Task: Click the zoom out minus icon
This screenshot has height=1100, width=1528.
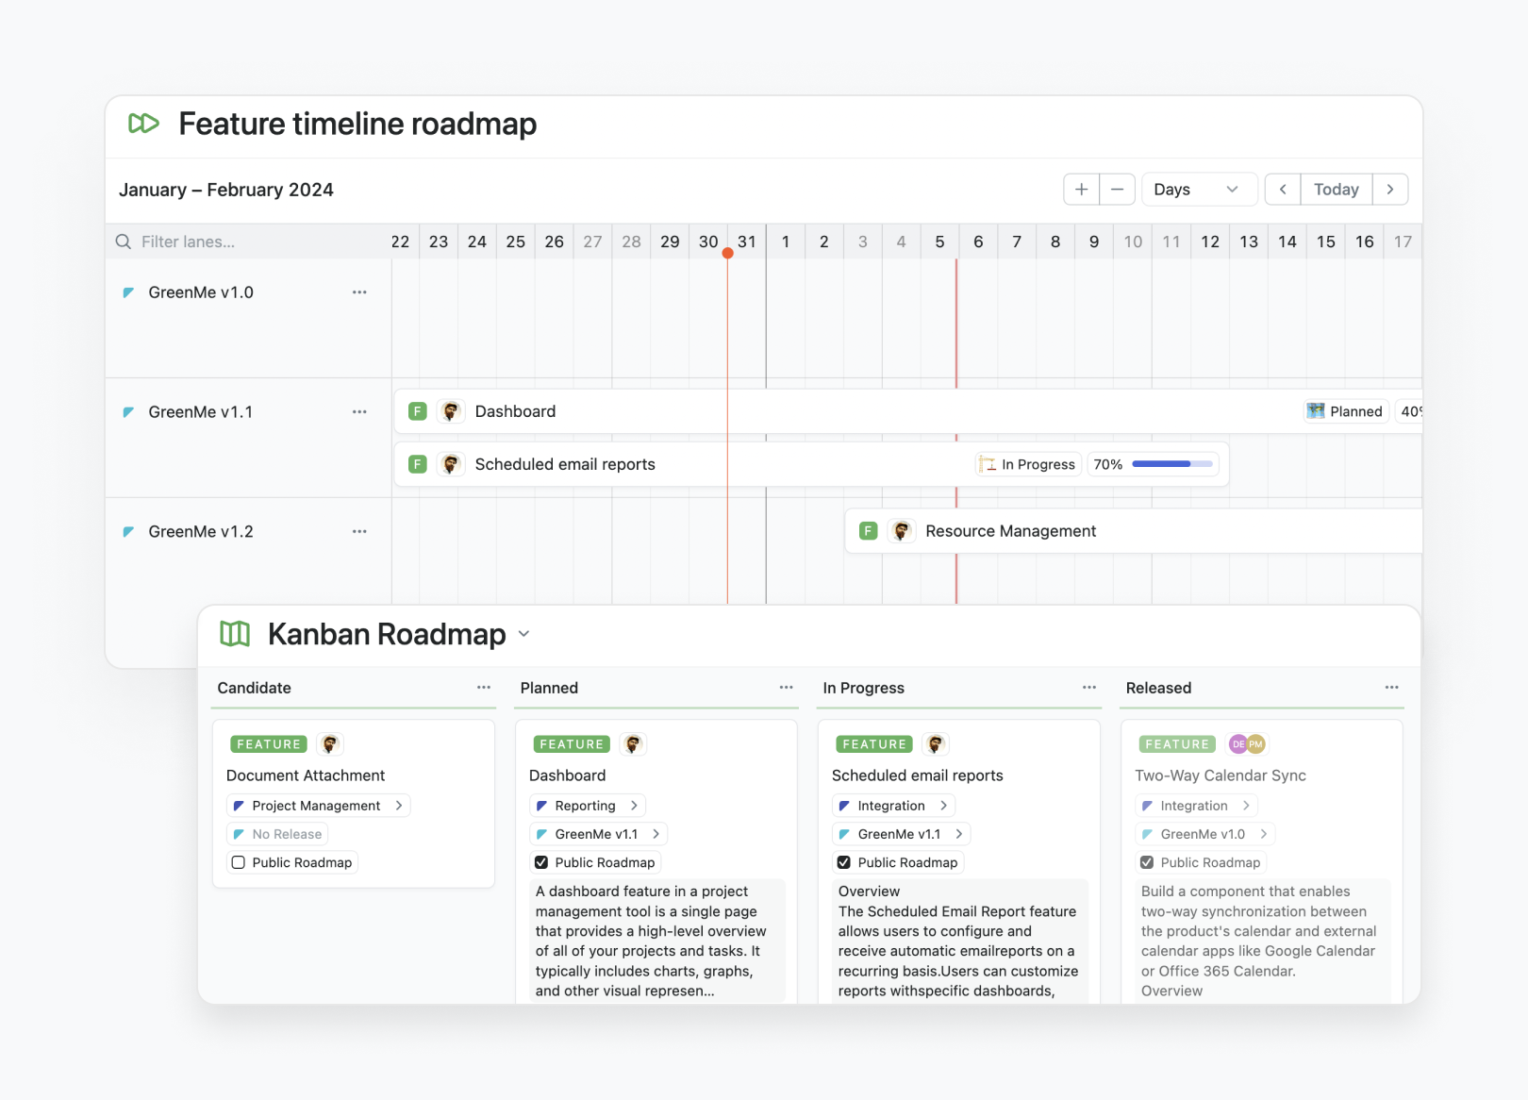Action: pyautogui.click(x=1117, y=190)
